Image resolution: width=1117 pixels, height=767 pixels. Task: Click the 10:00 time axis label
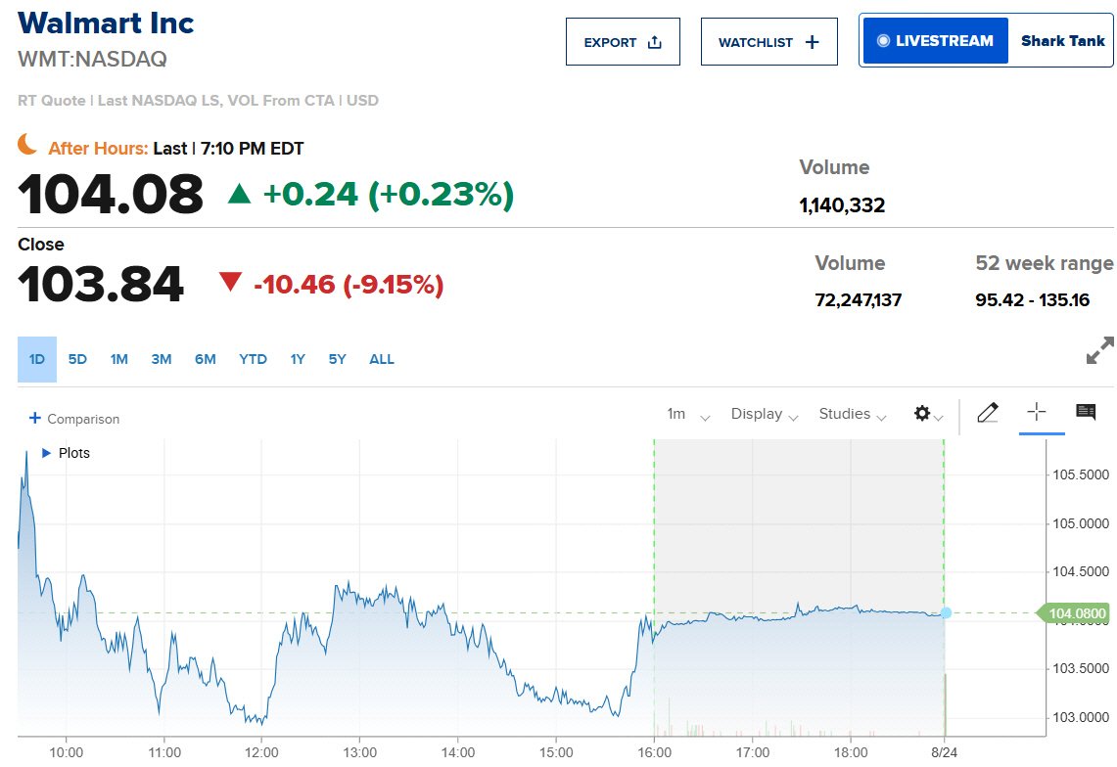coord(67,752)
